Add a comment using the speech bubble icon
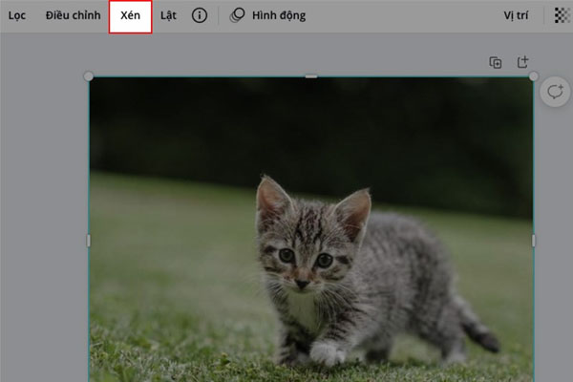The height and width of the screenshot is (382, 573). (x=554, y=92)
